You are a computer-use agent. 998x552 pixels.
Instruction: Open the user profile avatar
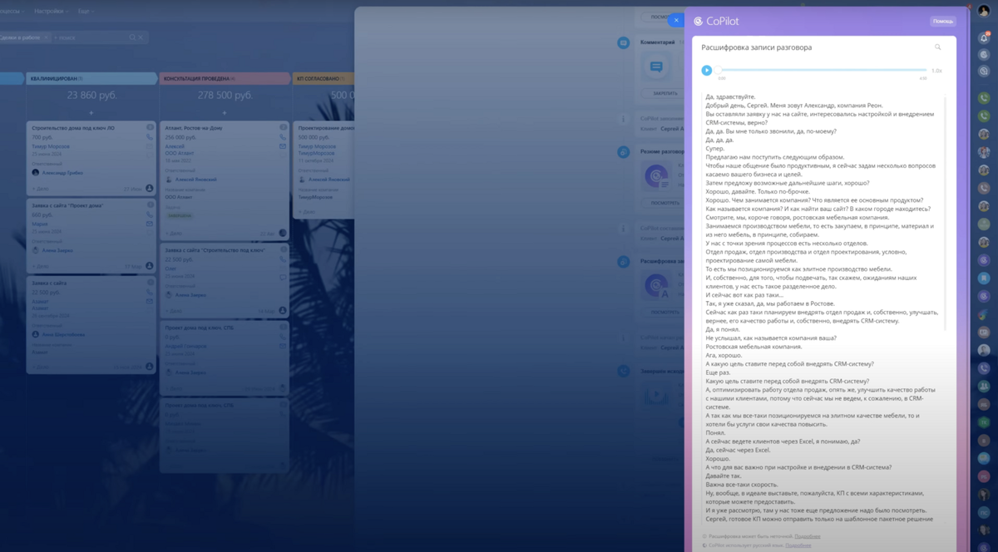click(x=984, y=11)
